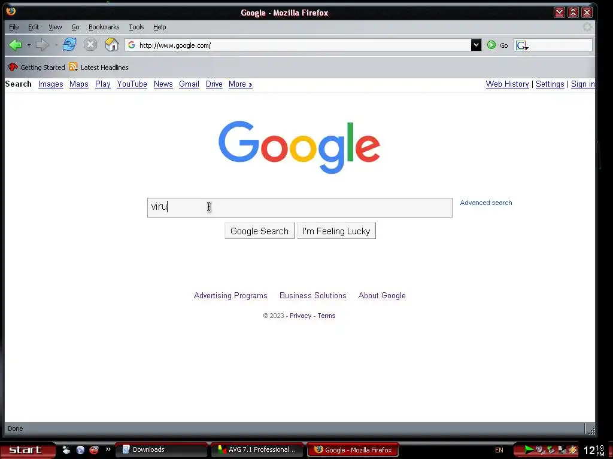
Task: Expand the quick launch overflow chevron
Action: pos(108,449)
